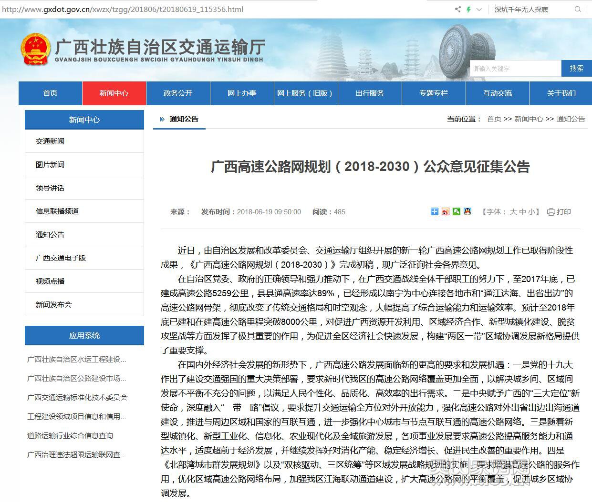Click the double-arrow icon before 通知公告 heading
Screen dimensions: 592x502
(x=162, y=120)
